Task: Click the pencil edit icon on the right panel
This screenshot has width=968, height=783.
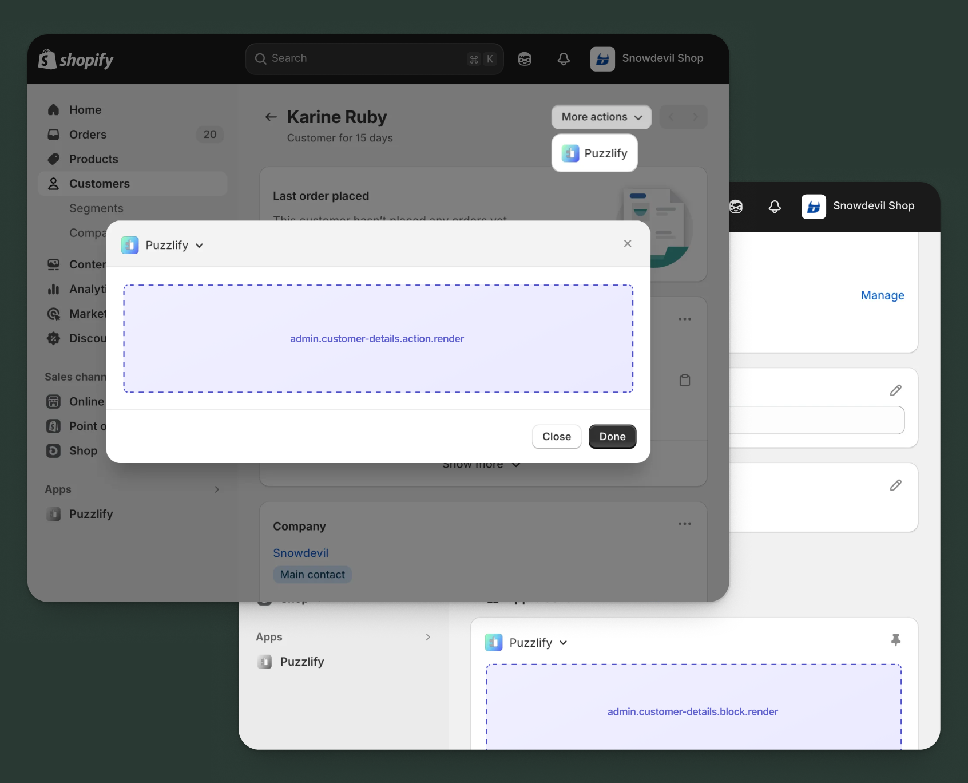Action: pyautogui.click(x=896, y=390)
